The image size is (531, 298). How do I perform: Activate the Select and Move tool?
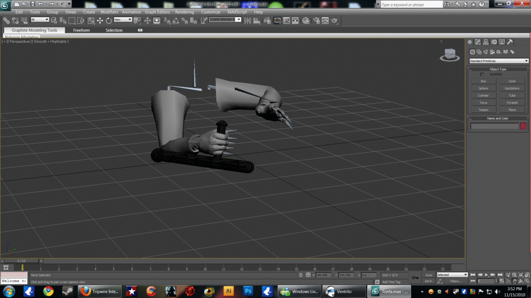point(100,21)
